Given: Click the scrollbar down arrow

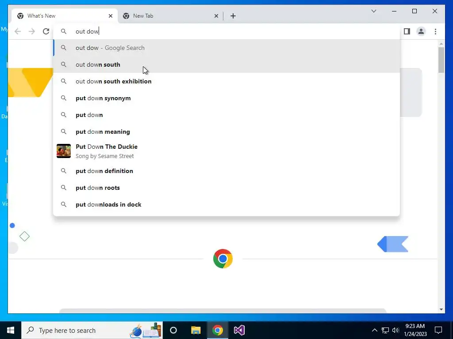Looking at the screenshot, I should [x=441, y=309].
